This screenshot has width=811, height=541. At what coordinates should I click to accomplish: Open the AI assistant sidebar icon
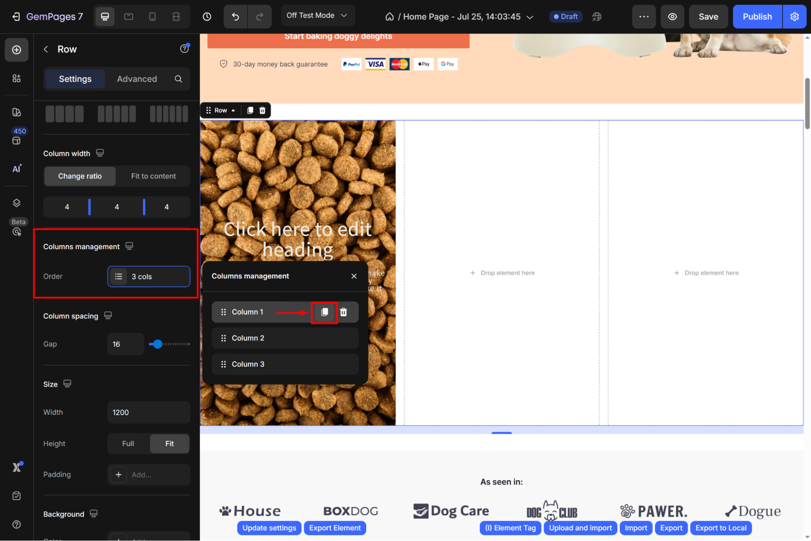coord(17,169)
